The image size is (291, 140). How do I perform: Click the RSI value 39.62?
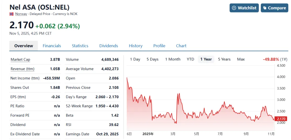tap(114, 125)
